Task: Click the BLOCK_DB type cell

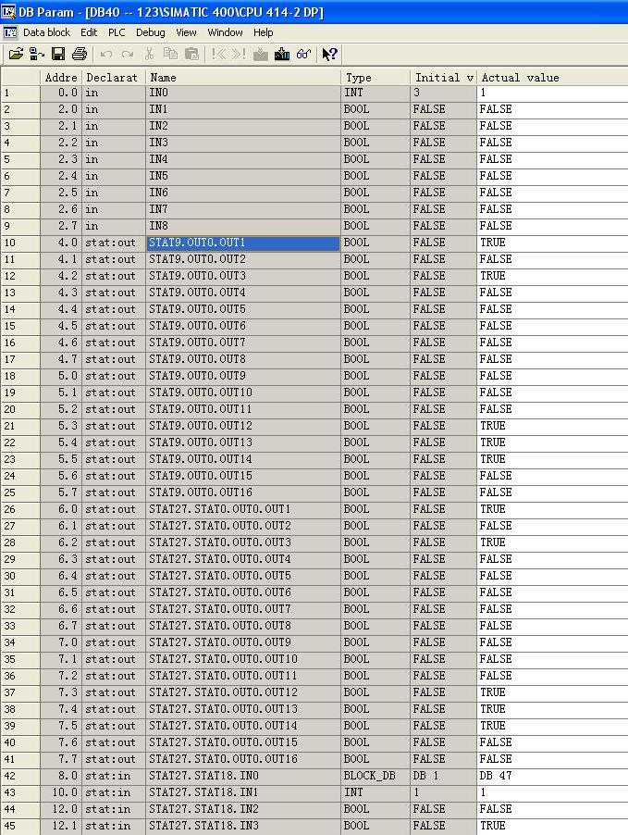Action: (376, 776)
